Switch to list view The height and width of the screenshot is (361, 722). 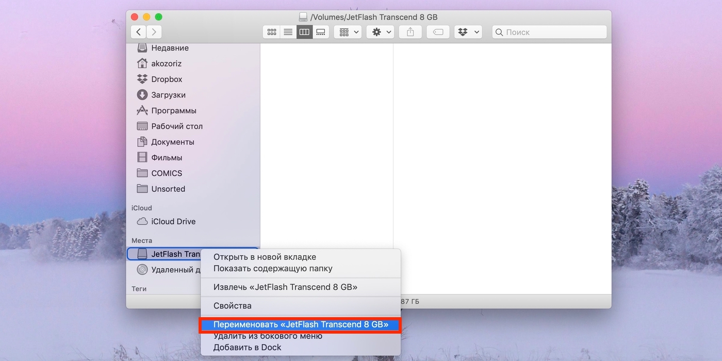(x=288, y=32)
